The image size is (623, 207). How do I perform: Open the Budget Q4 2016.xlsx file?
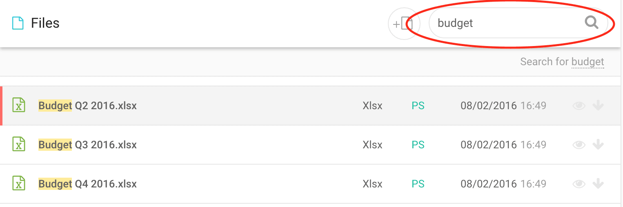(x=87, y=184)
